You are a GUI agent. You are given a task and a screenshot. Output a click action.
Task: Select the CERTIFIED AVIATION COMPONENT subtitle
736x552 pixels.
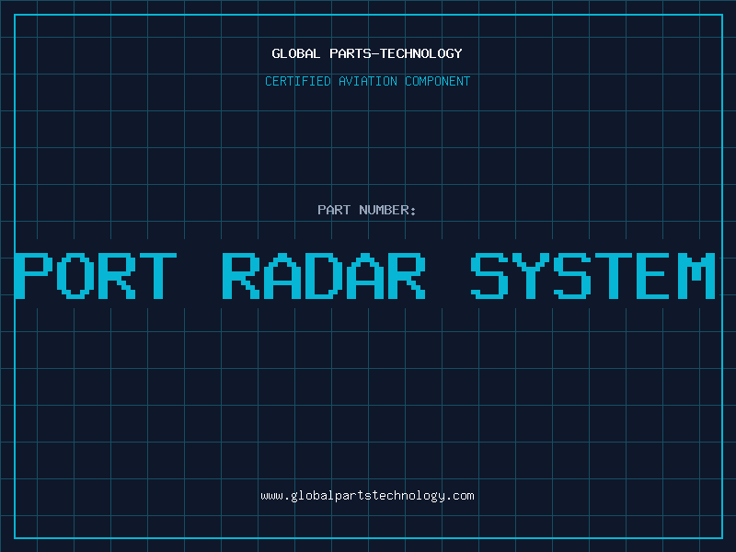click(x=367, y=81)
